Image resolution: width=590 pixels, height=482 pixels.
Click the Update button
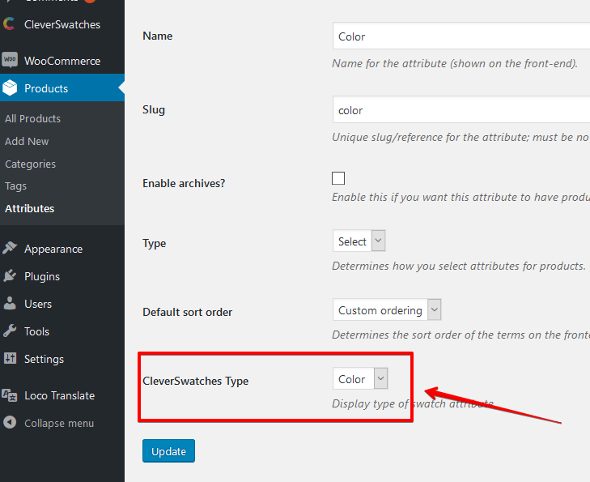pyautogui.click(x=168, y=450)
